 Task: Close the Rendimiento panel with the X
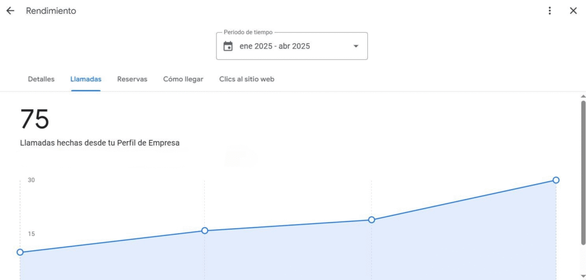pos(573,11)
